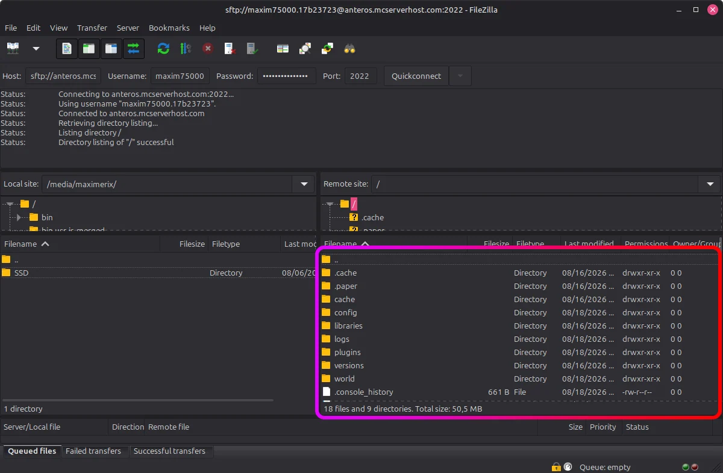The width and height of the screenshot is (723, 473).
Task: Click the local file list horizontal scrollbar
Action: click(138, 400)
